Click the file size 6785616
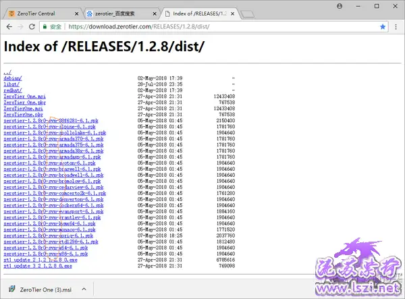 [x=225, y=260]
